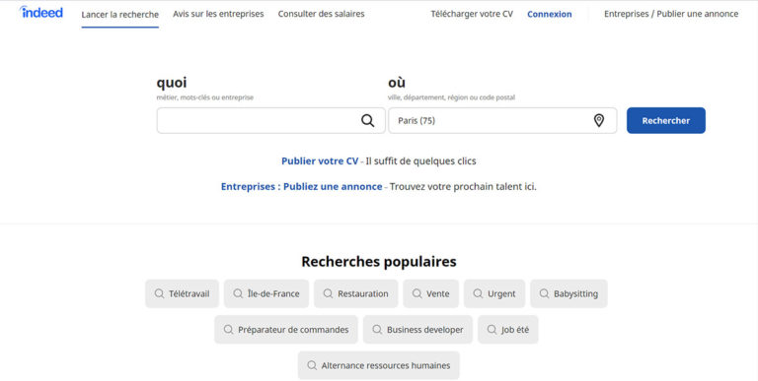Select the Business developer search chip
Screen dimensions: 758x381
(417, 330)
